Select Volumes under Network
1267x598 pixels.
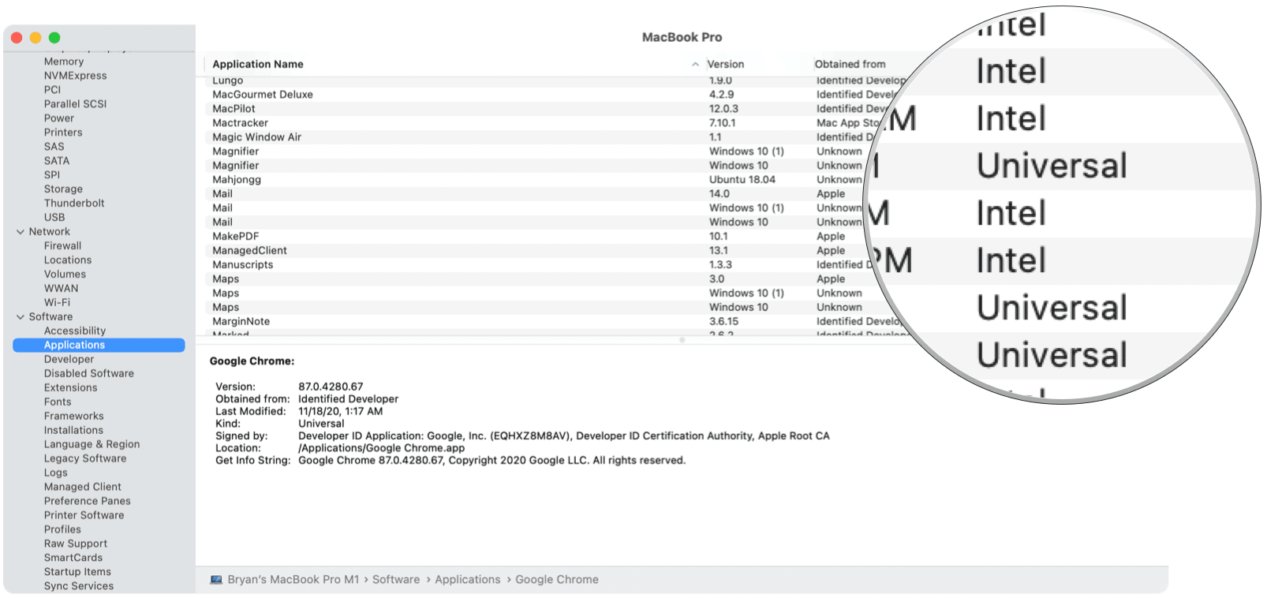click(x=65, y=275)
